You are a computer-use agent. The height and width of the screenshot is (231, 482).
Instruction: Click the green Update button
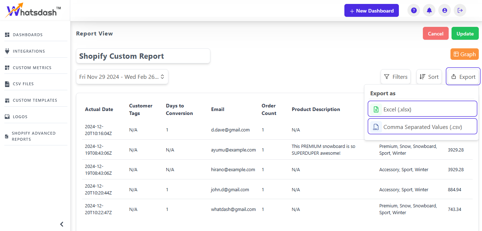pyautogui.click(x=465, y=33)
